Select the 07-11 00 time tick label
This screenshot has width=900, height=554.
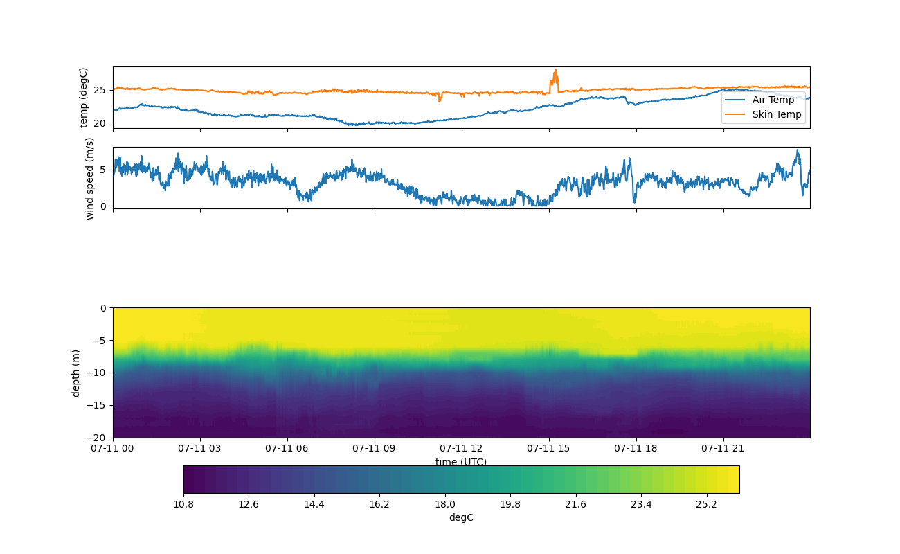point(113,448)
